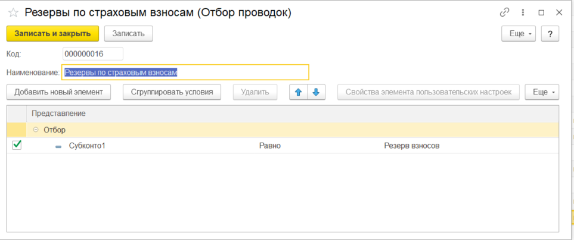The width and height of the screenshot is (574, 240).
Task: Select the Равно comparison cell
Action: [x=270, y=146]
